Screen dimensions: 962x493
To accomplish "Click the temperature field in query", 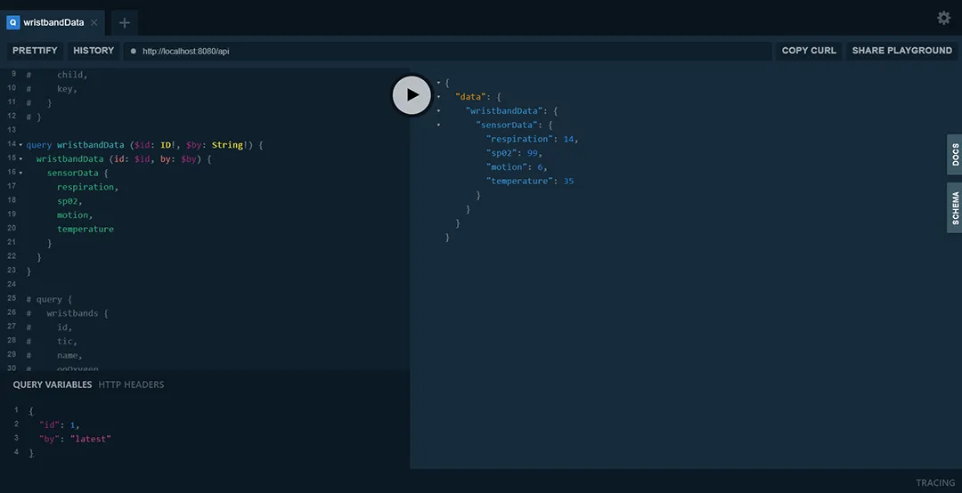I will (86, 230).
